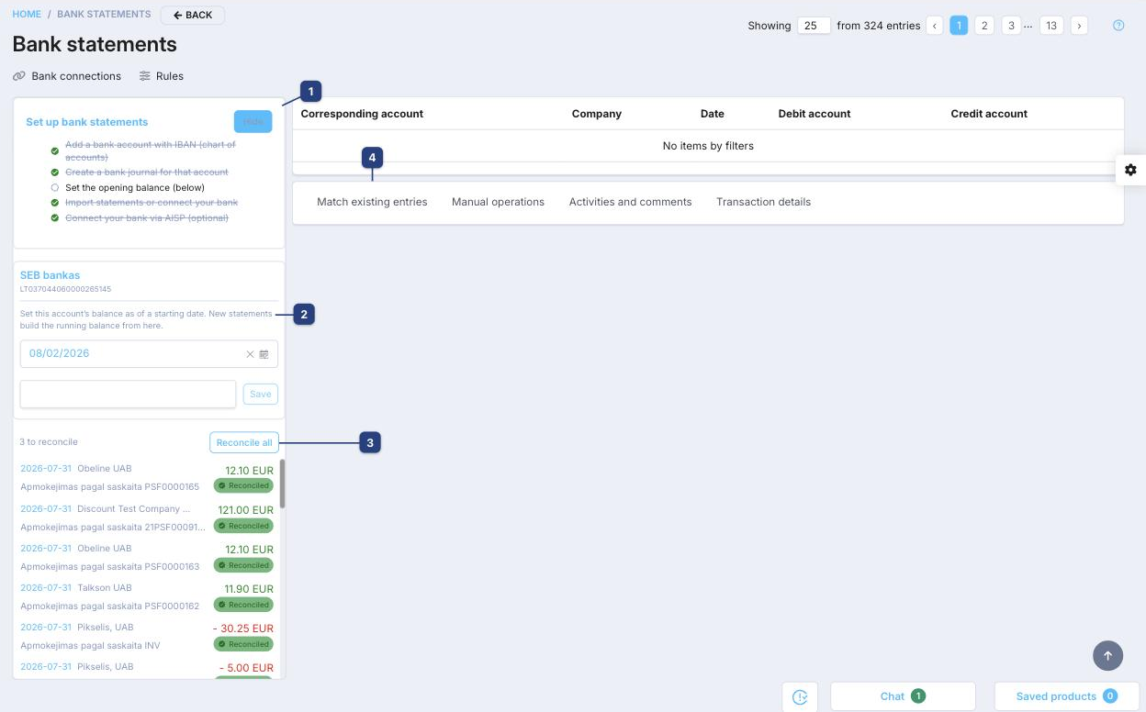This screenshot has width=1146, height=712.
Task: Click the scroll-to-top arrow button
Action: [x=1107, y=655]
